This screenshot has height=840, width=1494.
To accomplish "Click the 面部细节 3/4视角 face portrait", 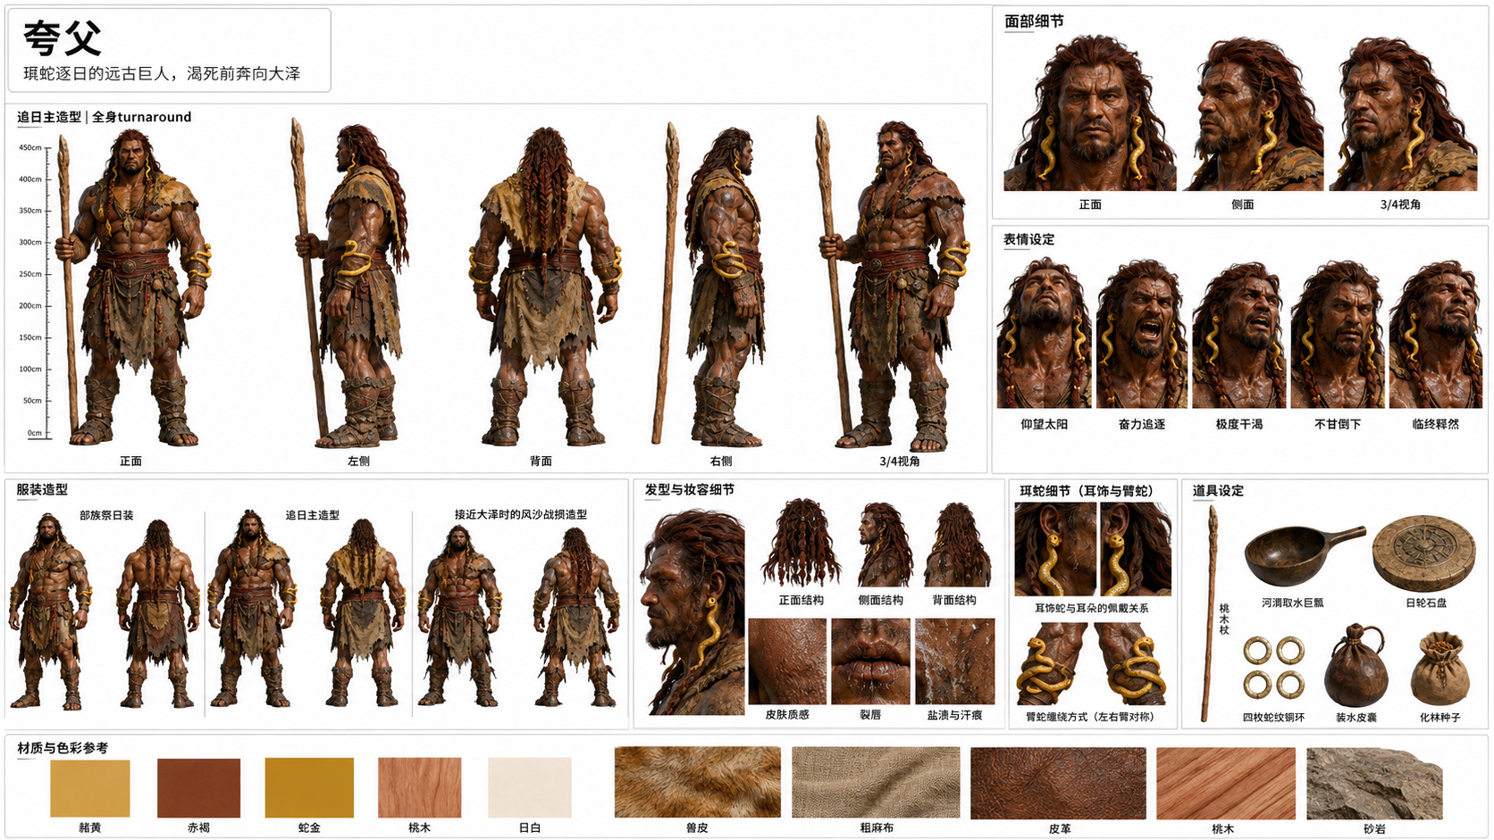I will click(x=1403, y=113).
